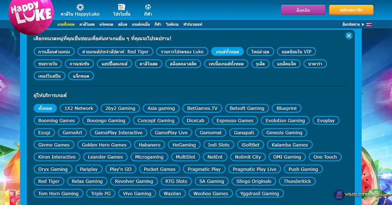Image resolution: width=392 pixels, height=205 pixels.
Task: Click Microgaming chip
Action: (149, 157)
